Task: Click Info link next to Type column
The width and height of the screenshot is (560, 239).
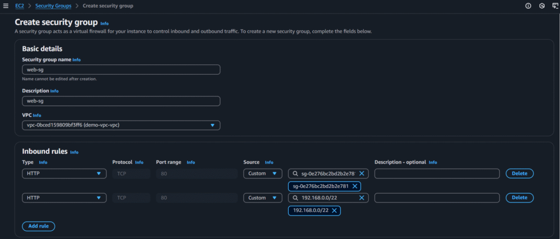Action: click(43, 163)
